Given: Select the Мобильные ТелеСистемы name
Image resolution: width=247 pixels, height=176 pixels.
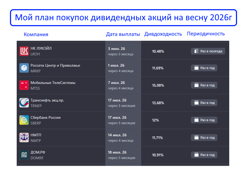Looking at the screenshot, I should [53, 83].
